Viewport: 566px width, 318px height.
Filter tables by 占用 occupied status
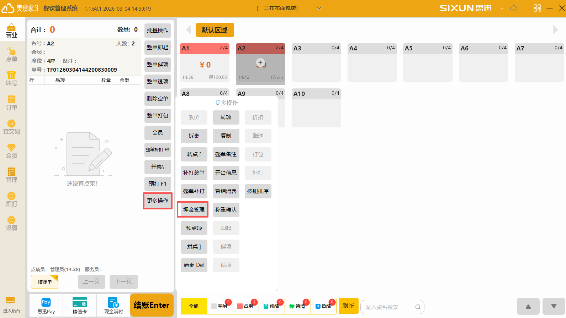point(246,306)
